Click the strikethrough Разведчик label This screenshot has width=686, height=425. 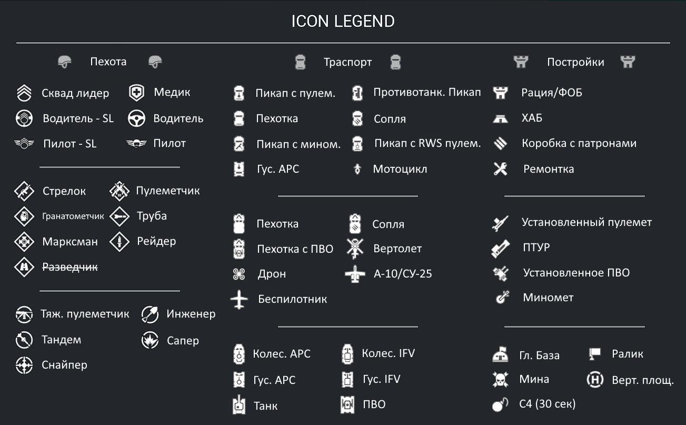pyautogui.click(x=70, y=267)
